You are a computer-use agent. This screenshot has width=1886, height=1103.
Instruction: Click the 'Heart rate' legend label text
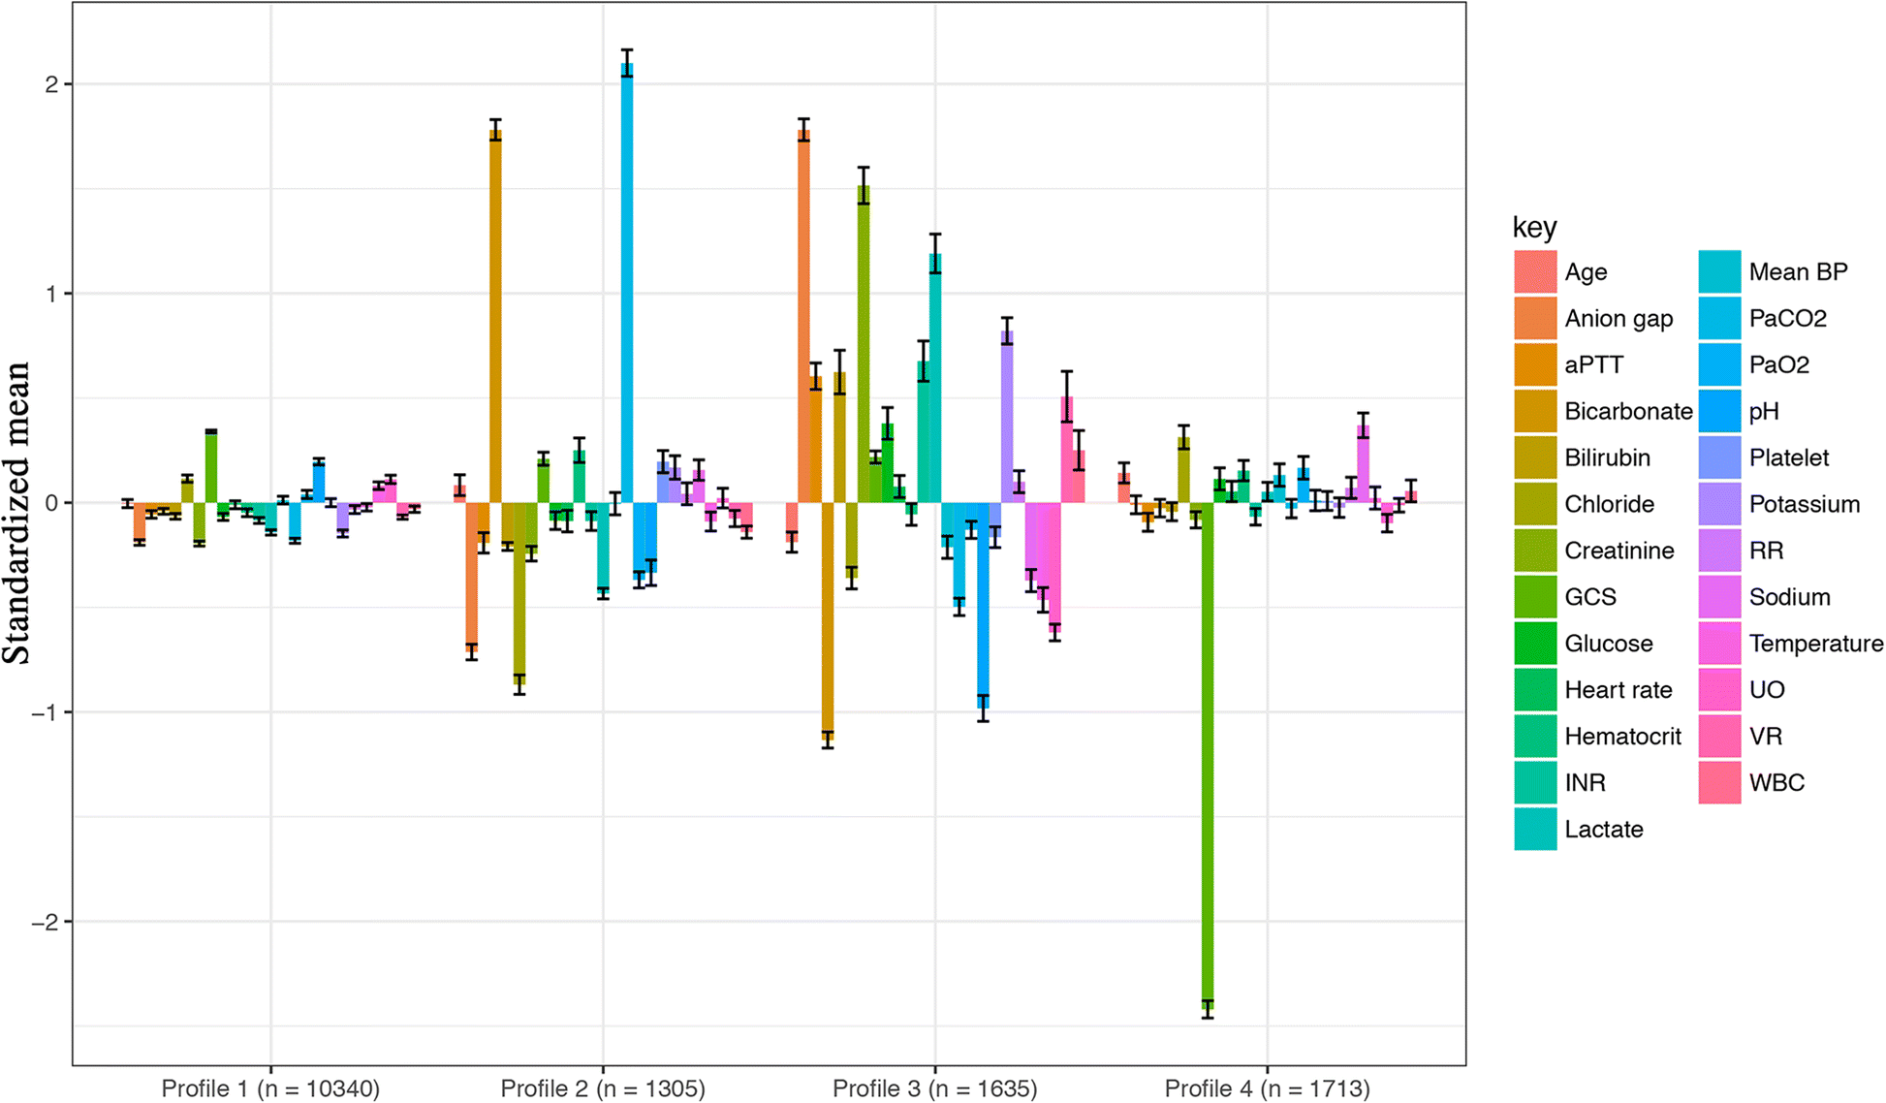click(1619, 690)
